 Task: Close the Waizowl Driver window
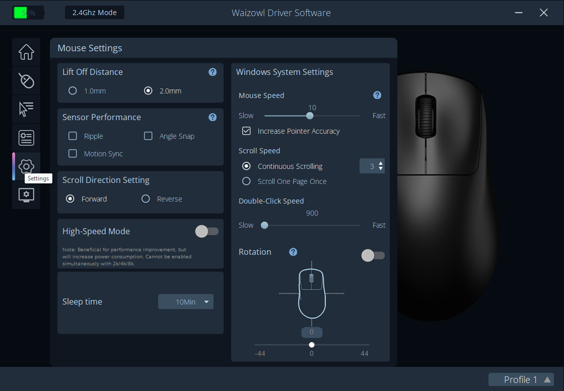coord(544,13)
